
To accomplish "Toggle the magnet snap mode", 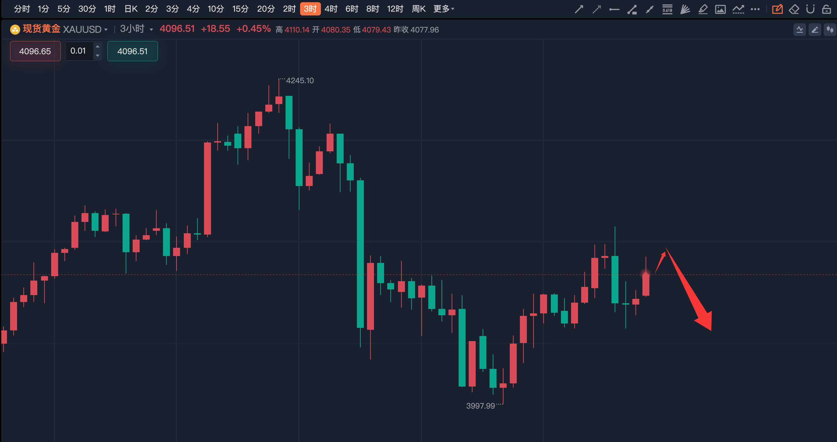I will [810, 9].
